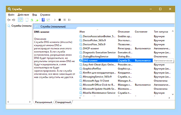Sort by the Тип запуска column header
Screen dimensions: 181x115
[x=161, y=32]
